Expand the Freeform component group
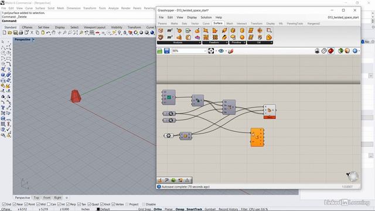 [215, 43]
